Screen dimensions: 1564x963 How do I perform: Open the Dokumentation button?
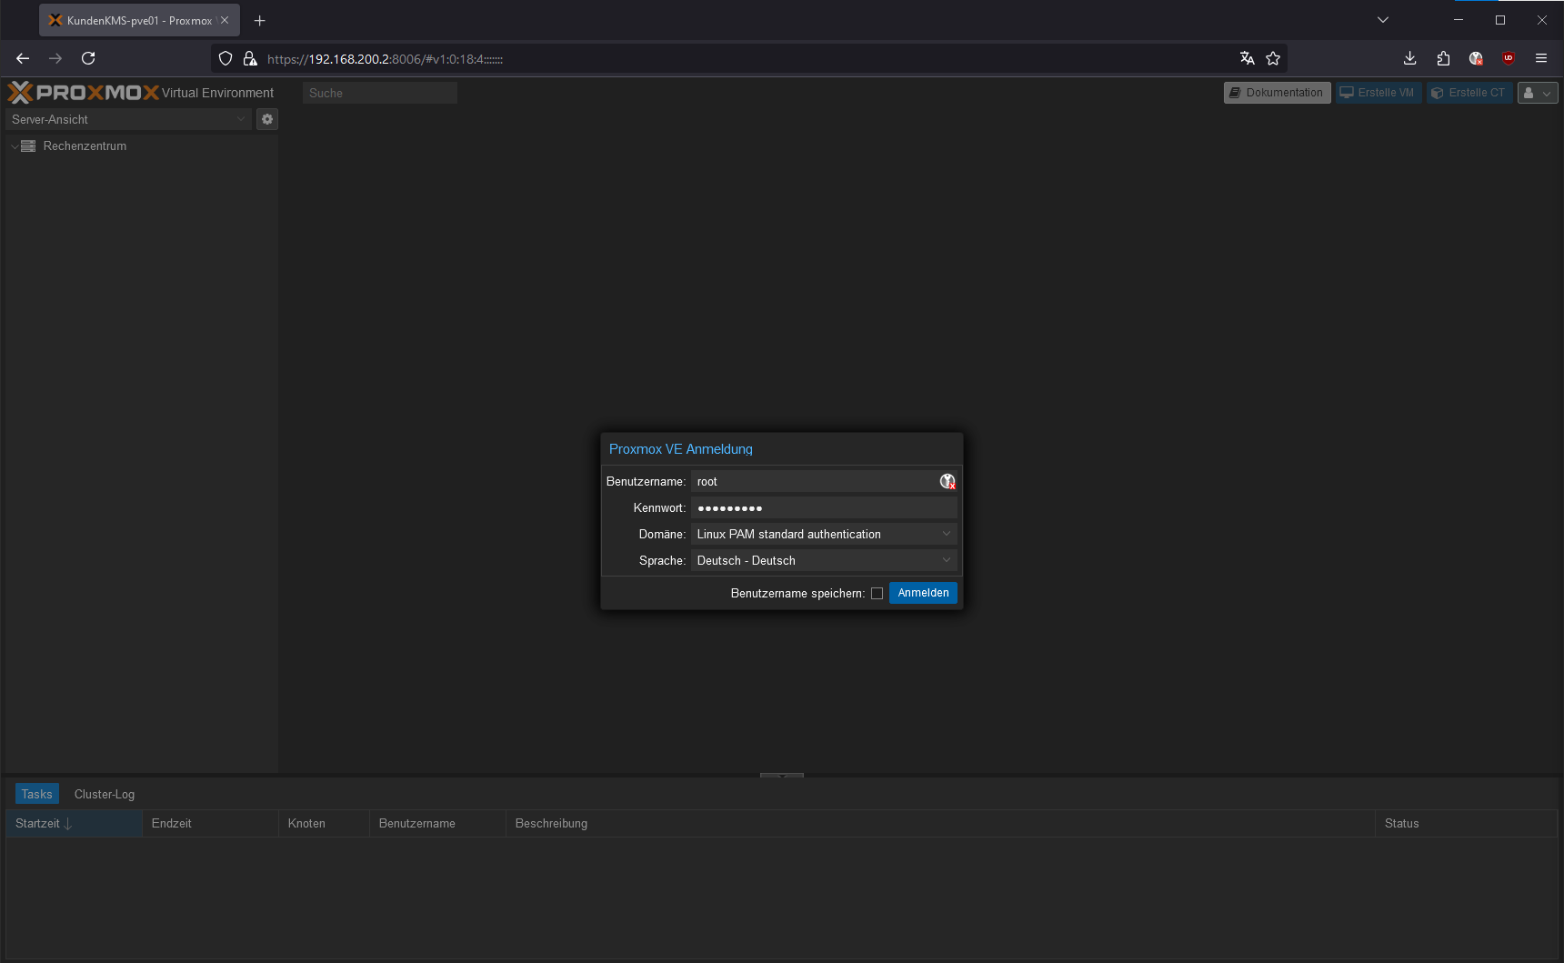1277,93
